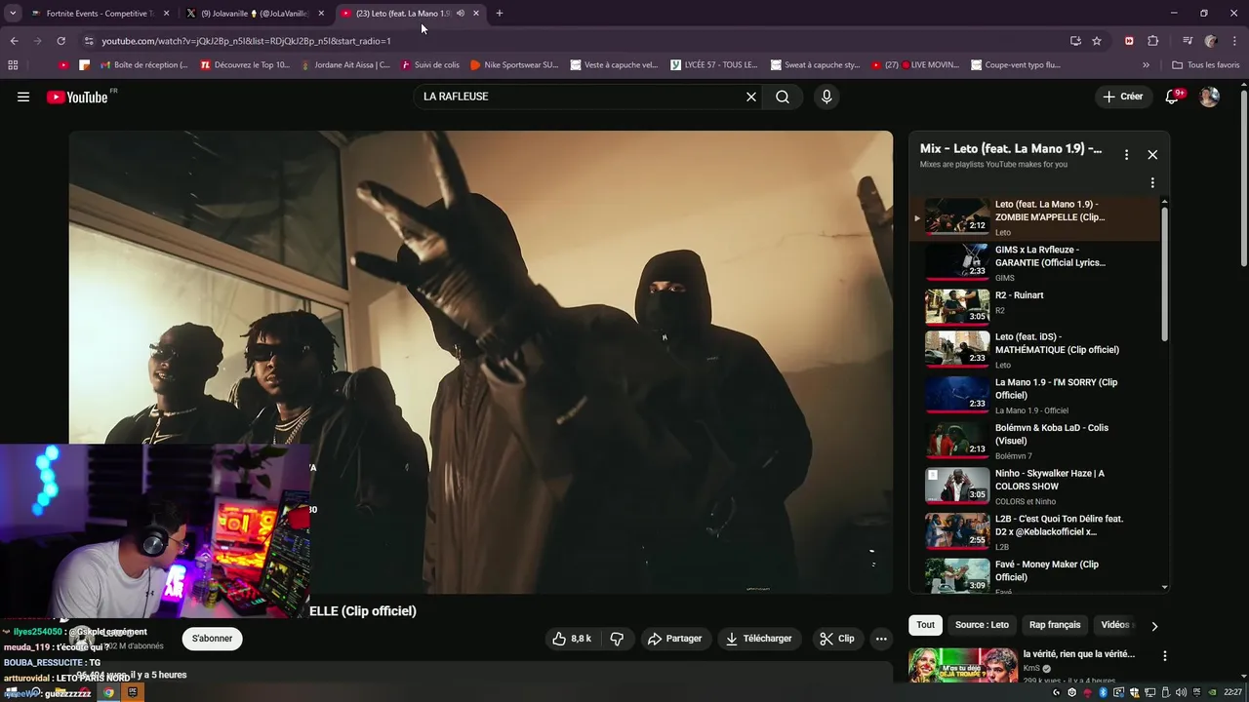Select the Source : Leto chip
The width and height of the screenshot is (1249, 702).
click(982, 625)
